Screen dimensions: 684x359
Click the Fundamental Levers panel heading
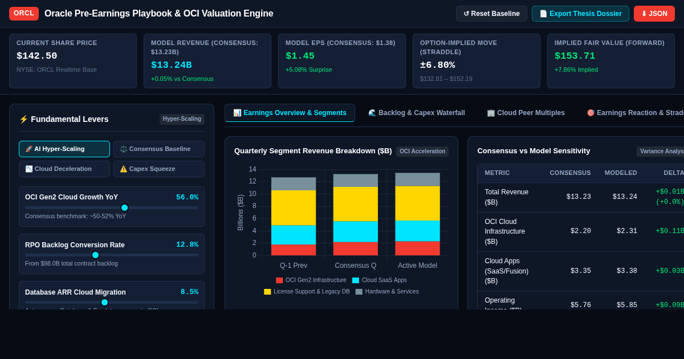[64, 119]
